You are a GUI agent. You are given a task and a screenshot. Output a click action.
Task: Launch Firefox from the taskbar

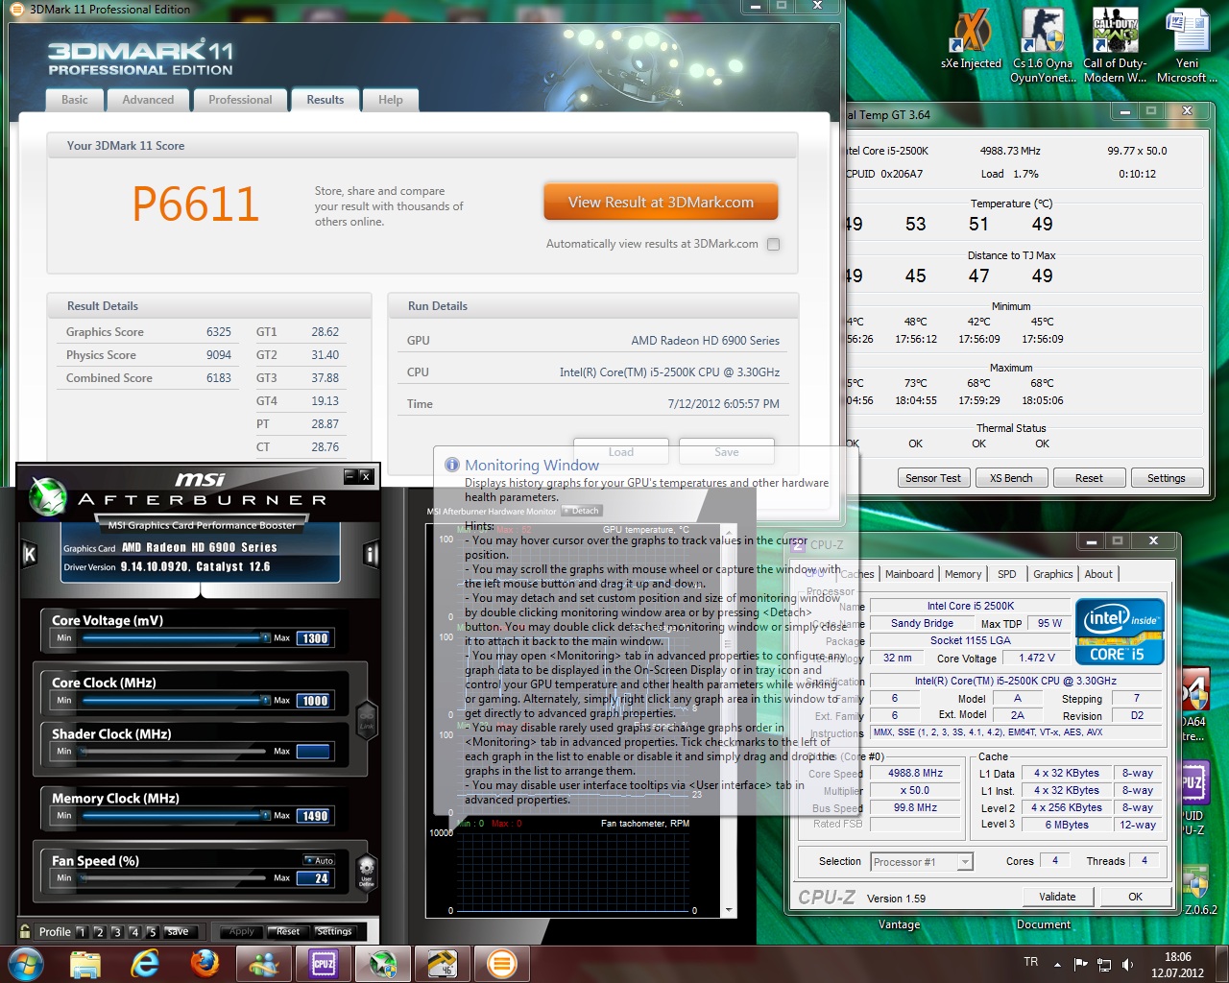tap(205, 964)
